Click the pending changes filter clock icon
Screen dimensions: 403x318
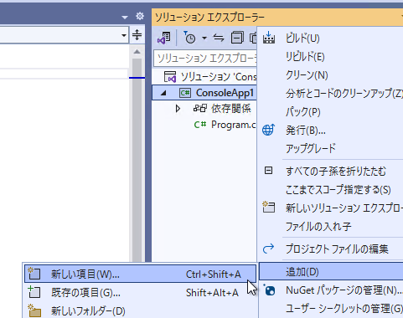(189, 38)
